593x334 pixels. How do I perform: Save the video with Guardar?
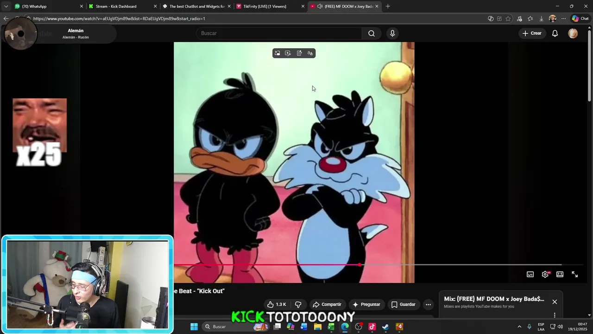pyautogui.click(x=403, y=304)
